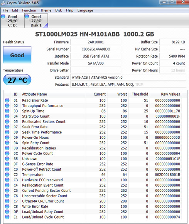Image resolution: width=189 pixels, height=224 pixels.
Task: Click the Raw Values column header
Action: (166, 94)
